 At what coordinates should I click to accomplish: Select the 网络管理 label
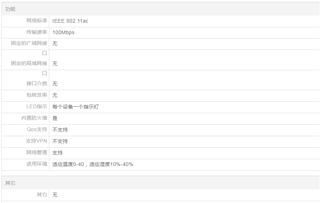click(37, 153)
